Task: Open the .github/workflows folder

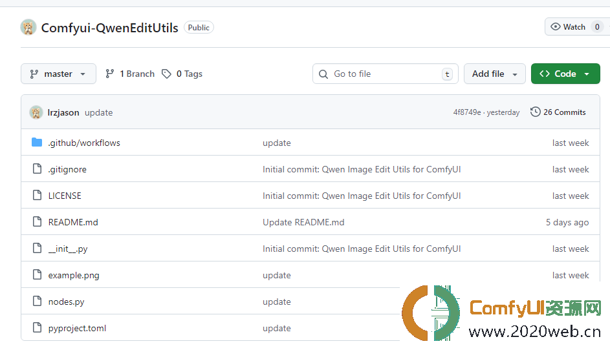Action: 84,143
